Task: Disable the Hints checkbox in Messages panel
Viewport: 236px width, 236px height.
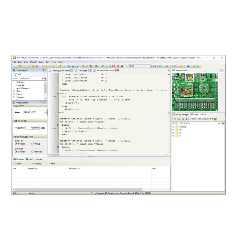Action: tap(50, 163)
